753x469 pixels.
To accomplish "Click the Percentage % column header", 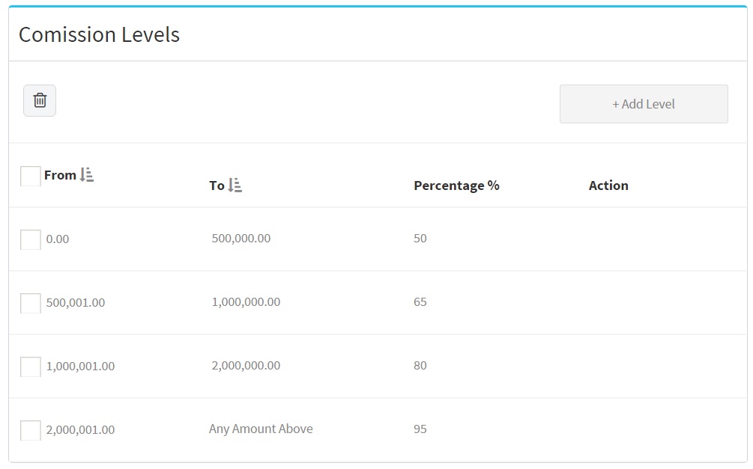I will tap(456, 186).
